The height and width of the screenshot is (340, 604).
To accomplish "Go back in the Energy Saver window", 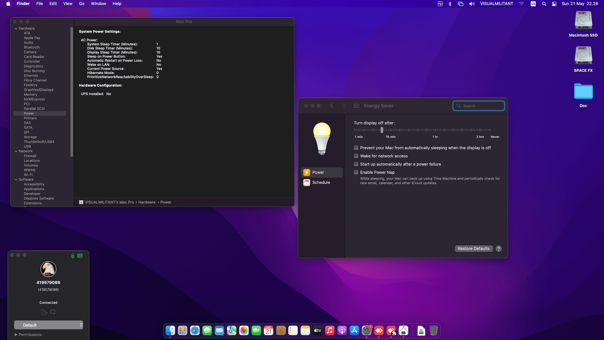I will (x=332, y=106).
